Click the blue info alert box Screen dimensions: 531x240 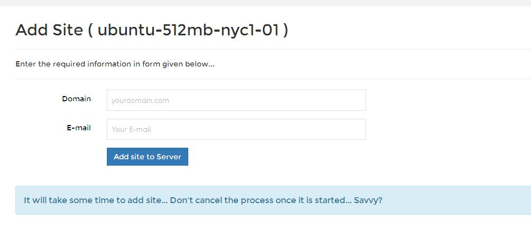[x=273, y=200]
